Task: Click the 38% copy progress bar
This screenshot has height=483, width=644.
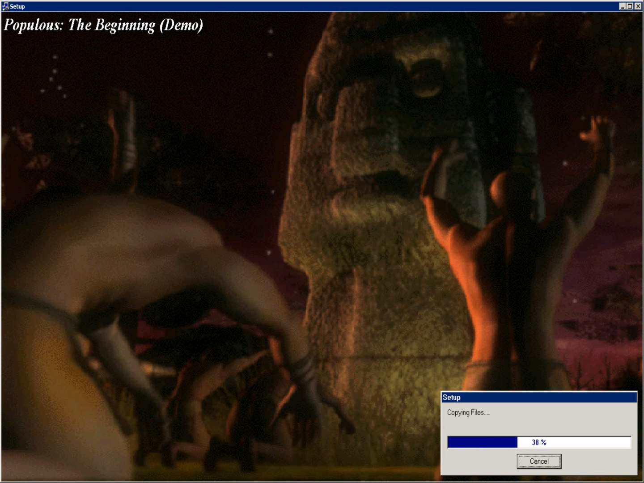Action: 539,442
